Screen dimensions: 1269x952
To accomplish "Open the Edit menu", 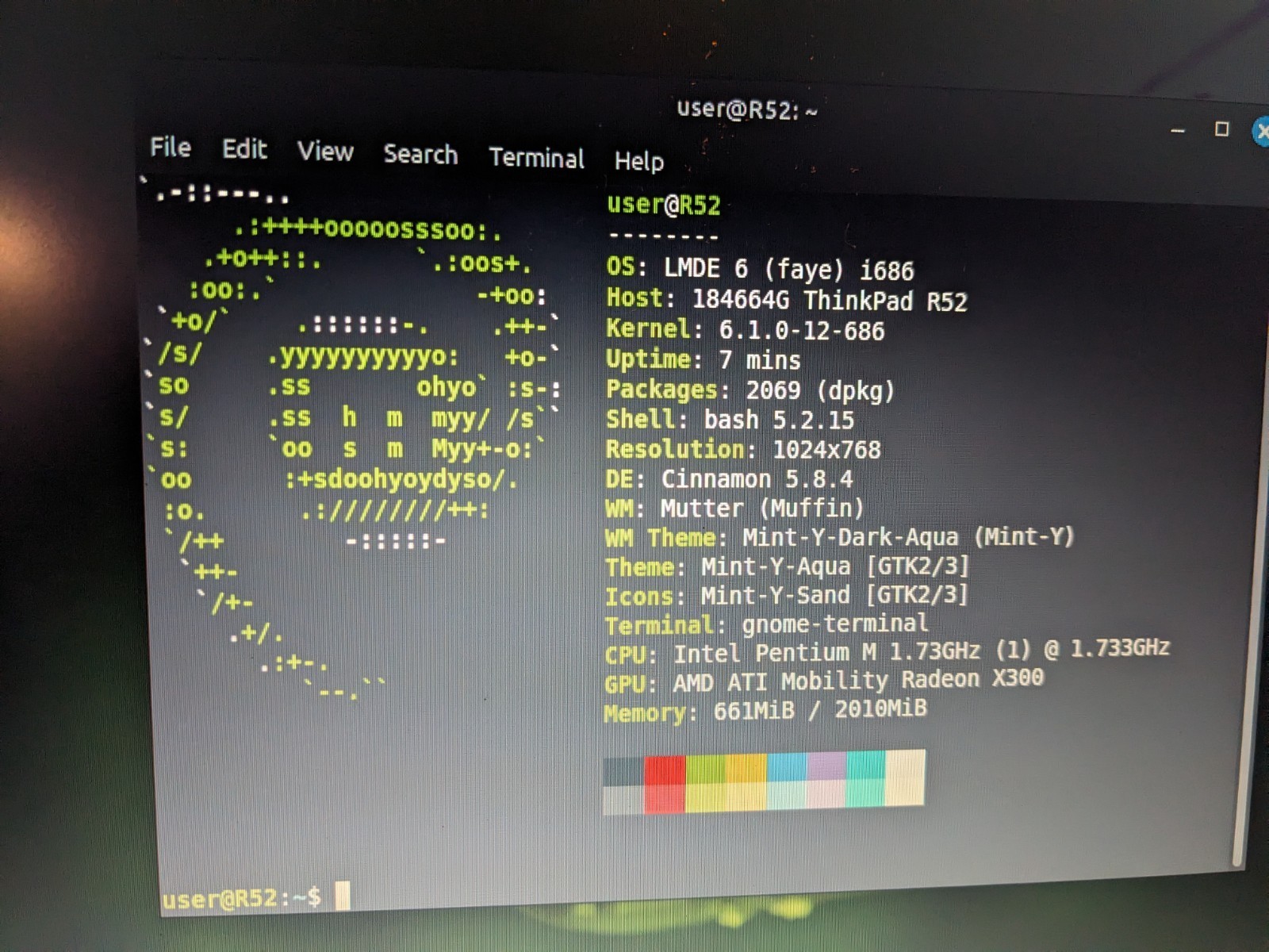I will click(x=244, y=149).
